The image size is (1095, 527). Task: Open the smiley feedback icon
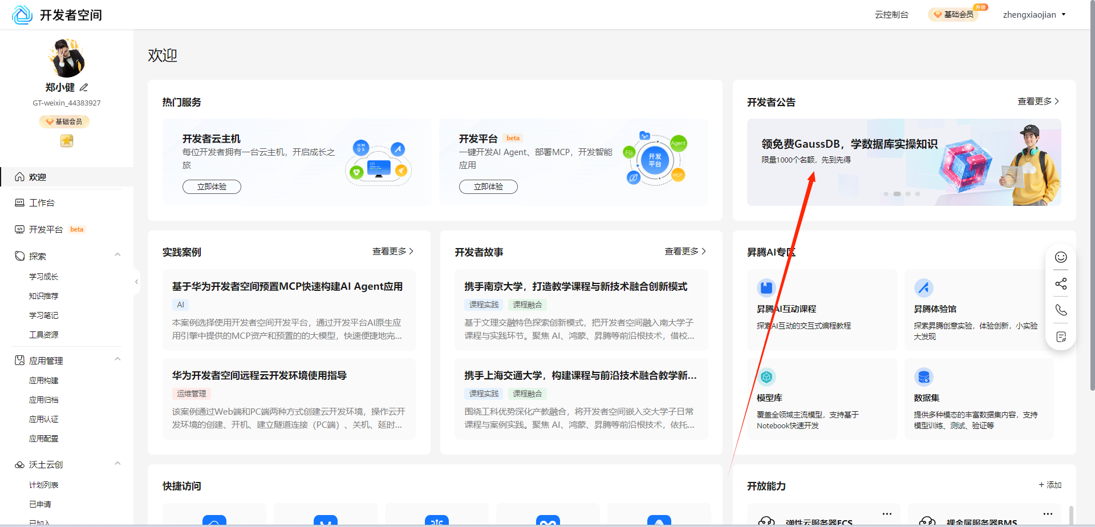[x=1061, y=257]
